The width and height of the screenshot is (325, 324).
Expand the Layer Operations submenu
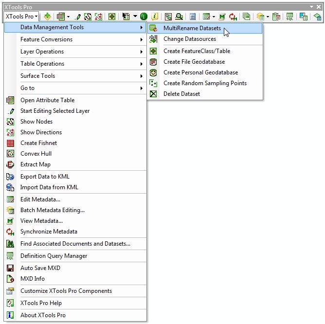[75, 52]
